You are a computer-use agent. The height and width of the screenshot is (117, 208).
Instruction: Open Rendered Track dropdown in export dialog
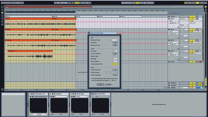(113, 40)
